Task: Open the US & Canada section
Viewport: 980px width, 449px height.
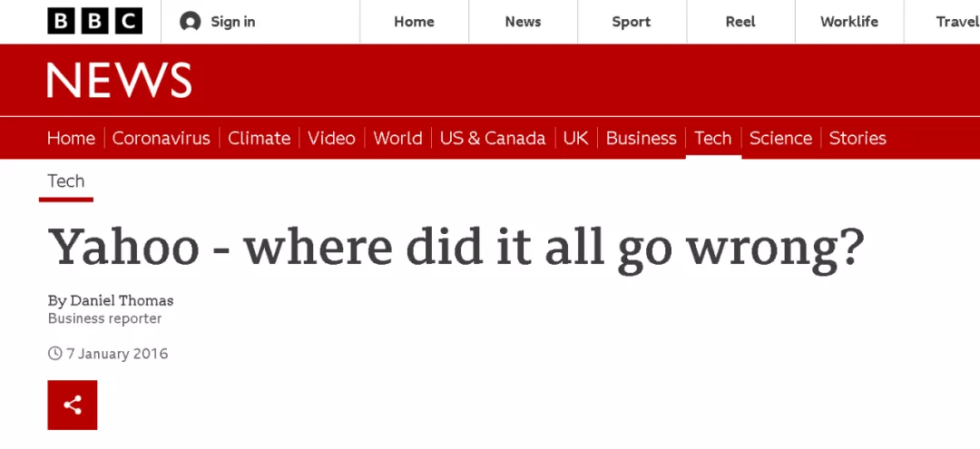Action: point(493,138)
